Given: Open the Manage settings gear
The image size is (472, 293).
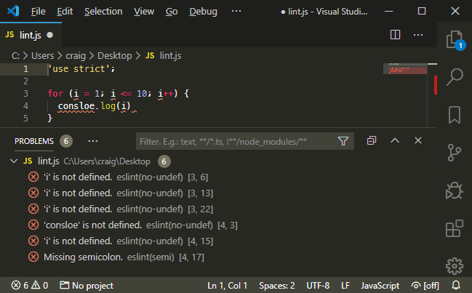Looking at the screenshot, I should click(455, 266).
